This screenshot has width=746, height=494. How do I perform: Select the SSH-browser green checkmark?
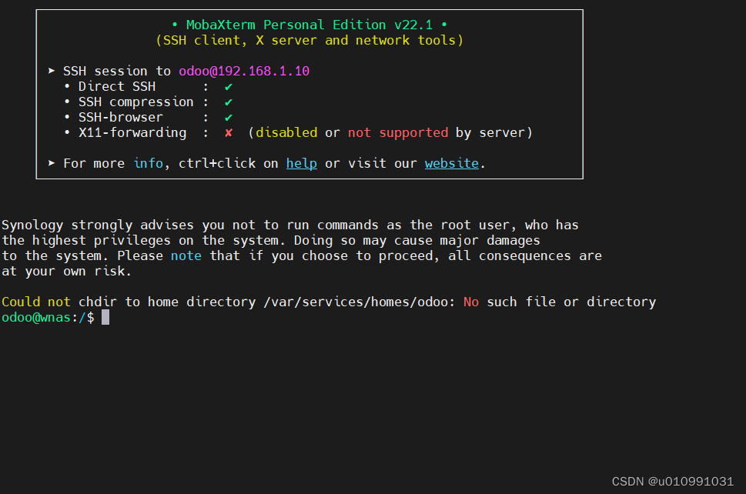pyautogui.click(x=229, y=118)
